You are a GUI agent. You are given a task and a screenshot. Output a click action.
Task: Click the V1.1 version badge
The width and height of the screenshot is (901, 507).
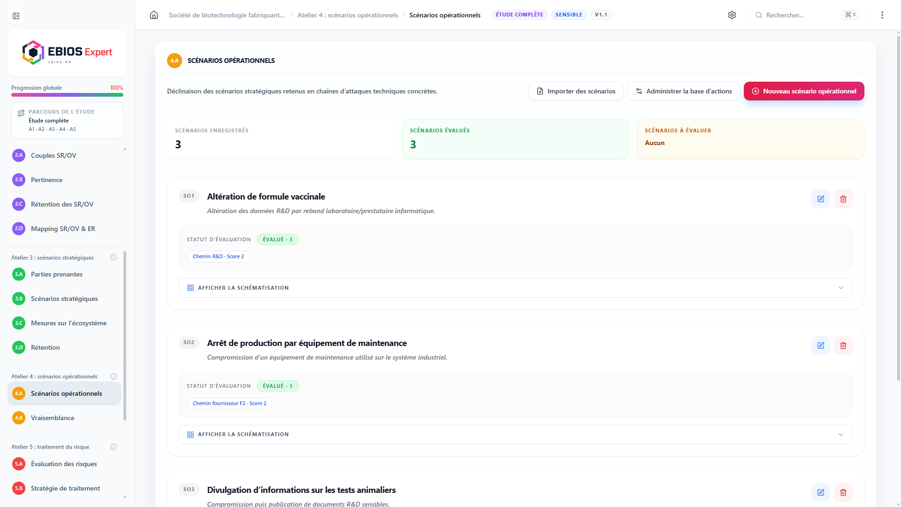(x=601, y=15)
